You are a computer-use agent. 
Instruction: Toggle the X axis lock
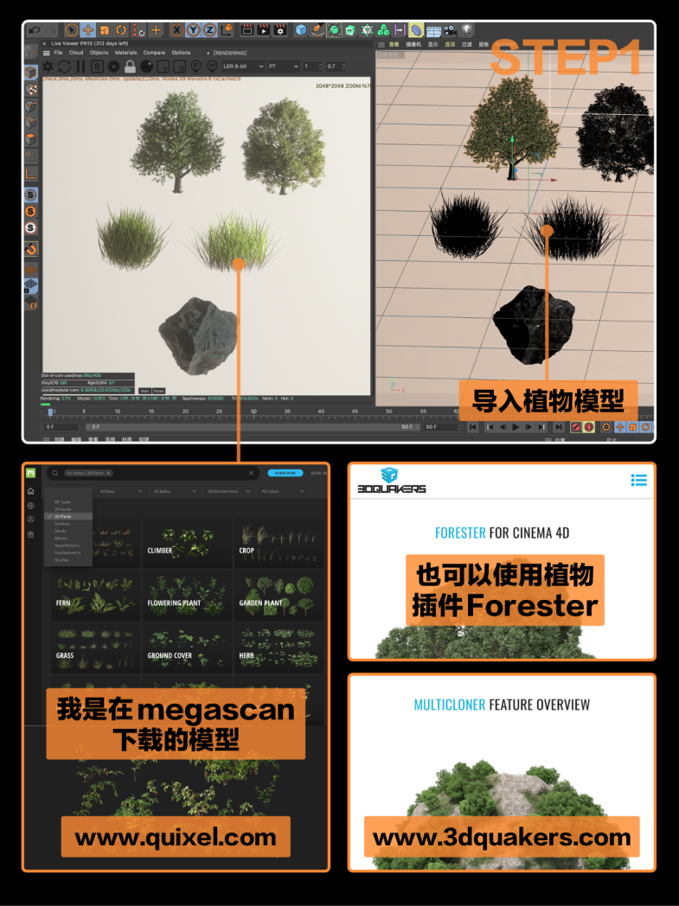[176, 30]
